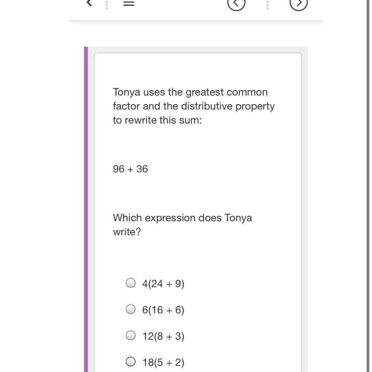Click the answer label text 18(5 + 2)
Viewport: 372px width, 372px height.
pyautogui.click(x=163, y=363)
